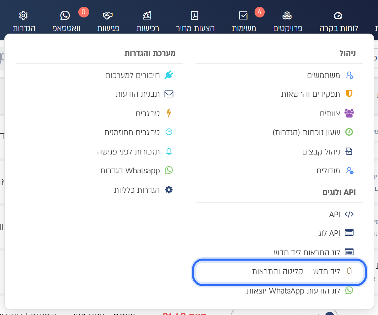The width and height of the screenshot is (378, 315).
Task: Open the רכישות section
Action: click(148, 28)
